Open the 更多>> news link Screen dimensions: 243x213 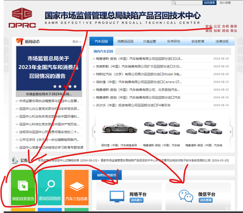click(x=77, y=42)
